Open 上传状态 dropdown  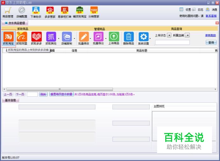pos(169,35)
